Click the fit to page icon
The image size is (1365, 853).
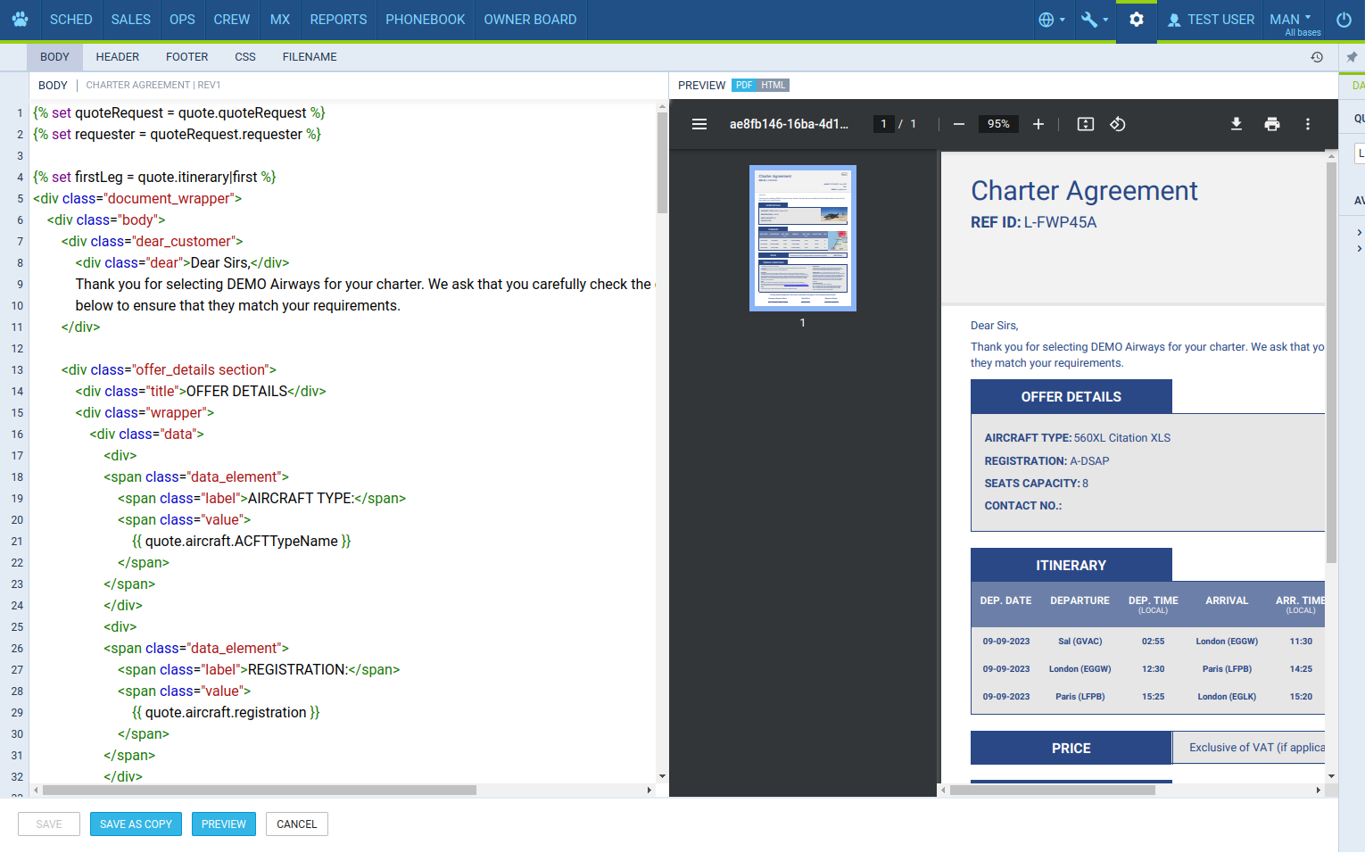(1085, 124)
